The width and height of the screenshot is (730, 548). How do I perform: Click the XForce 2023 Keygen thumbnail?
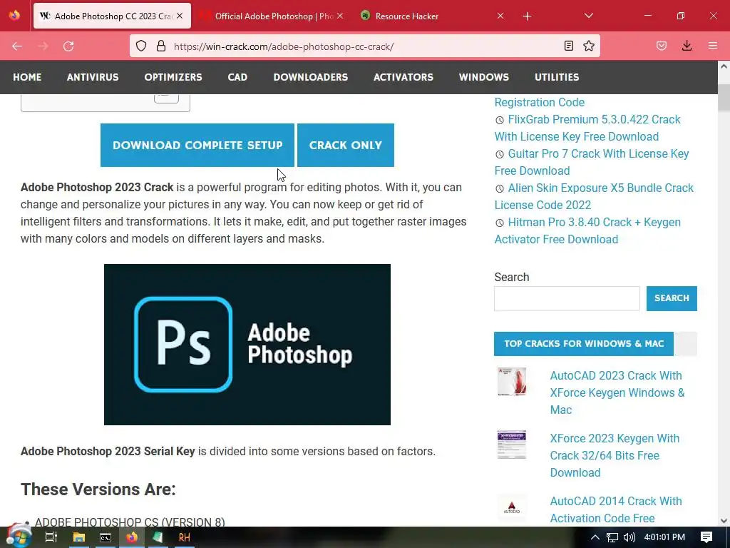click(x=512, y=445)
